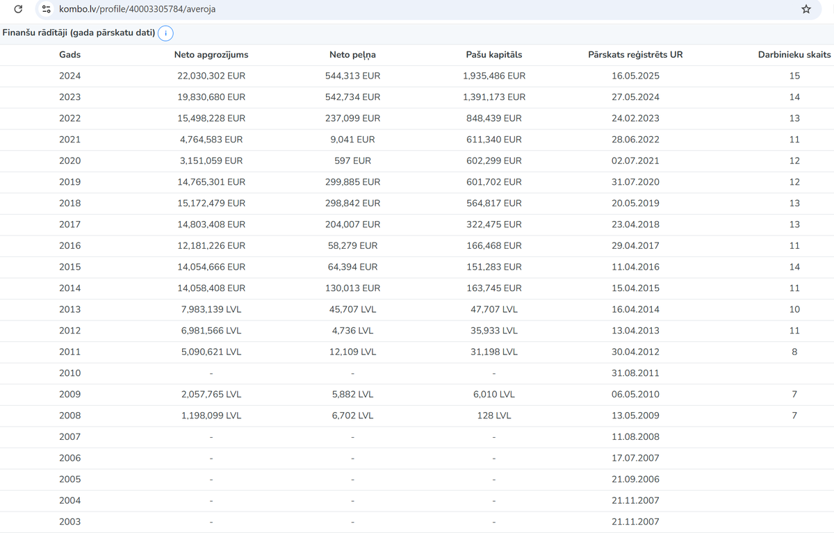Select turnover value 14,765,301 EUR
This screenshot has height=533, width=834.
211,182
